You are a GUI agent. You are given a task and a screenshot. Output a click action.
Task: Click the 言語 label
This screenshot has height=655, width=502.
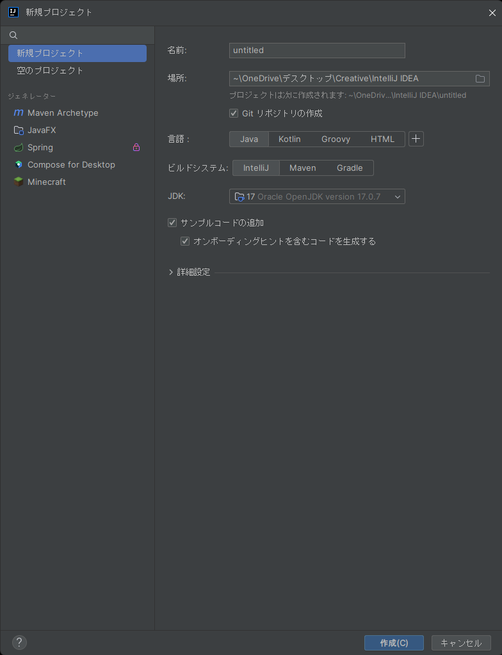tap(179, 139)
